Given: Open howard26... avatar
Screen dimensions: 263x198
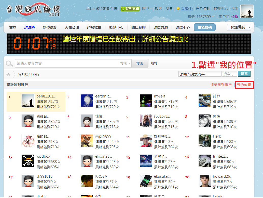Looking at the screenshot, I should [x=205, y=181].
